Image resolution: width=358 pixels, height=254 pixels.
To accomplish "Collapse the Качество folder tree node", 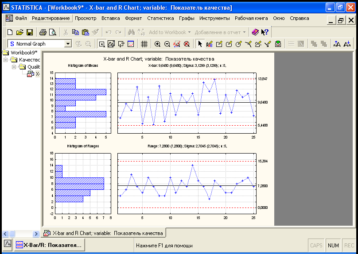I will tap(6, 60).
